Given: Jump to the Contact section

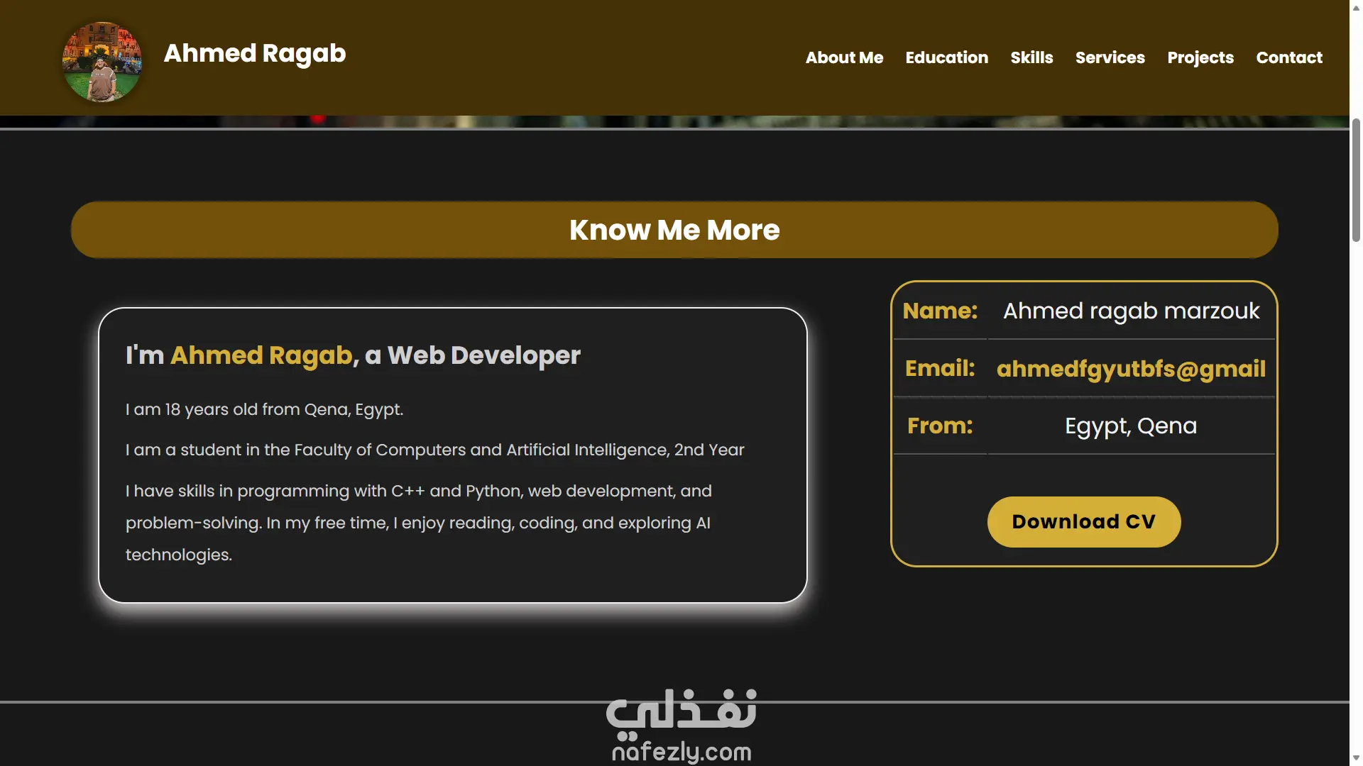Looking at the screenshot, I should tap(1288, 57).
